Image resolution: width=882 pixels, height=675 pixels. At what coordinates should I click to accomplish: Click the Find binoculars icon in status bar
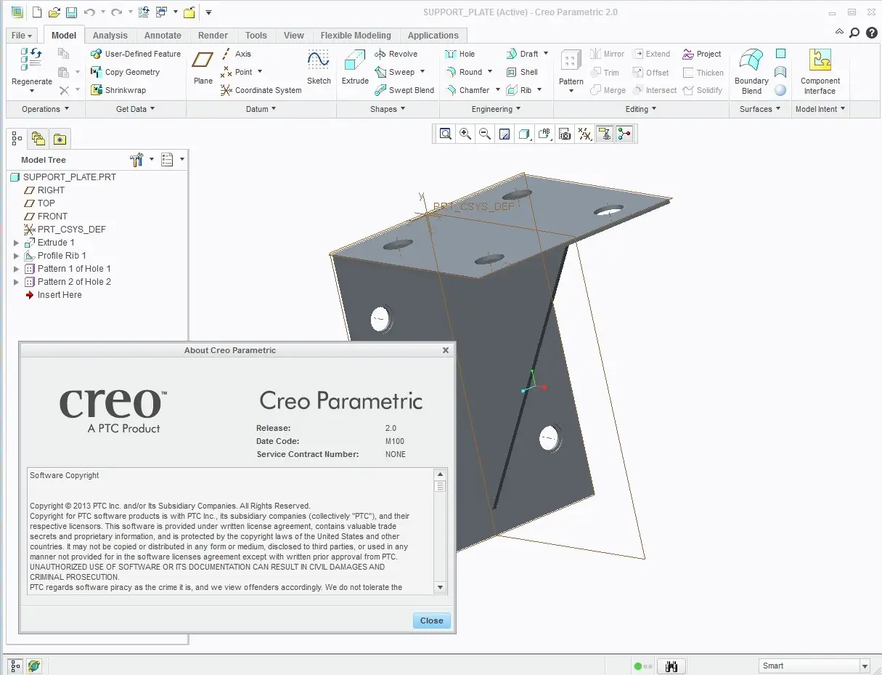click(x=671, y=666)
